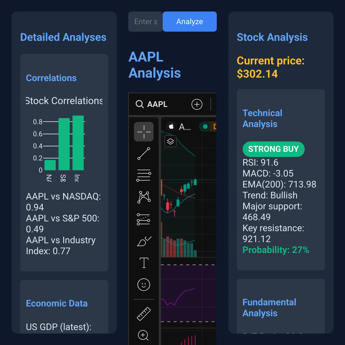
Task: Select the brush drawing tool
Action: pos(144,241)
